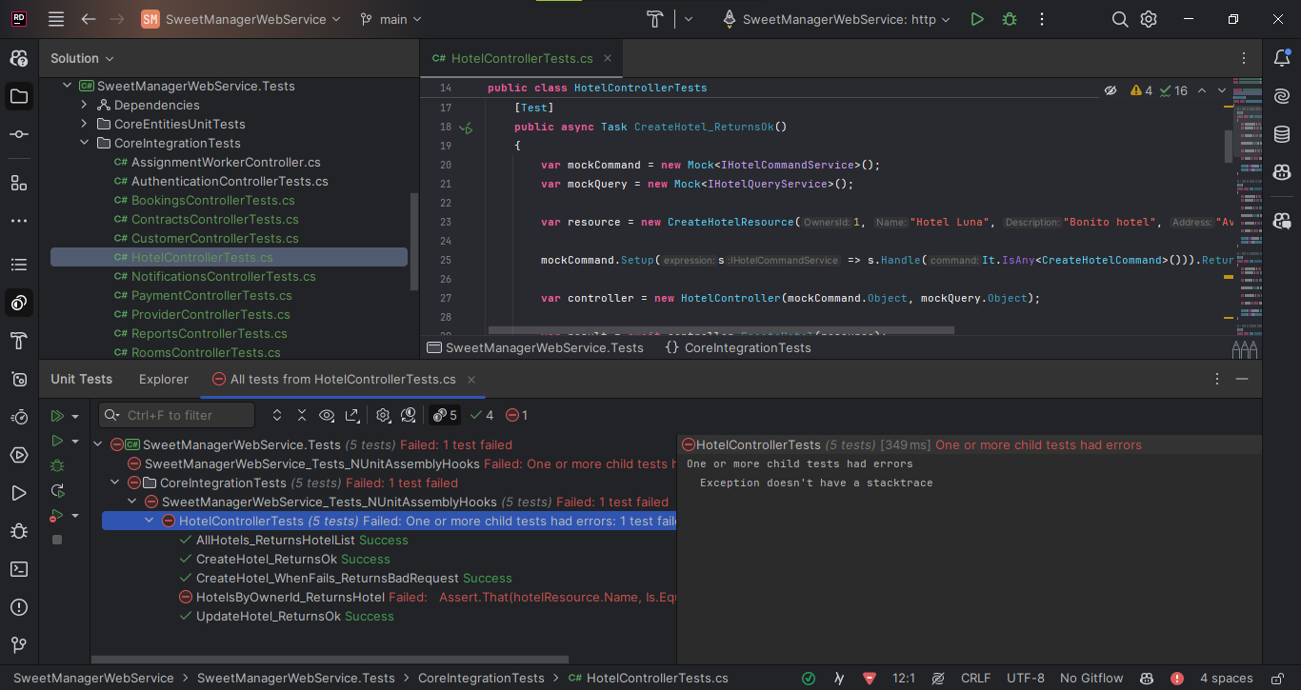Open the Git tool window icon
The image size is (1301, 690).
[19, 644]
